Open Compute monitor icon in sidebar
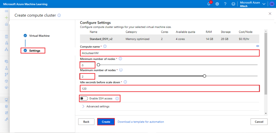 click(x=6, y=100)
